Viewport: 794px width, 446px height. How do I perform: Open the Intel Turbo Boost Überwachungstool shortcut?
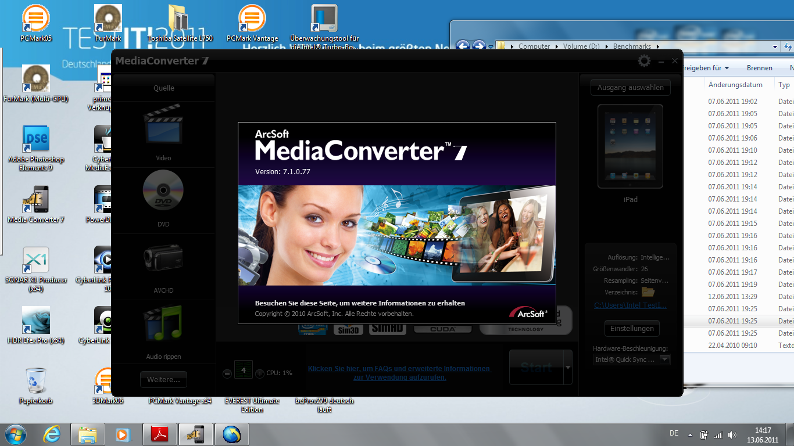click(x=324, y=27)
